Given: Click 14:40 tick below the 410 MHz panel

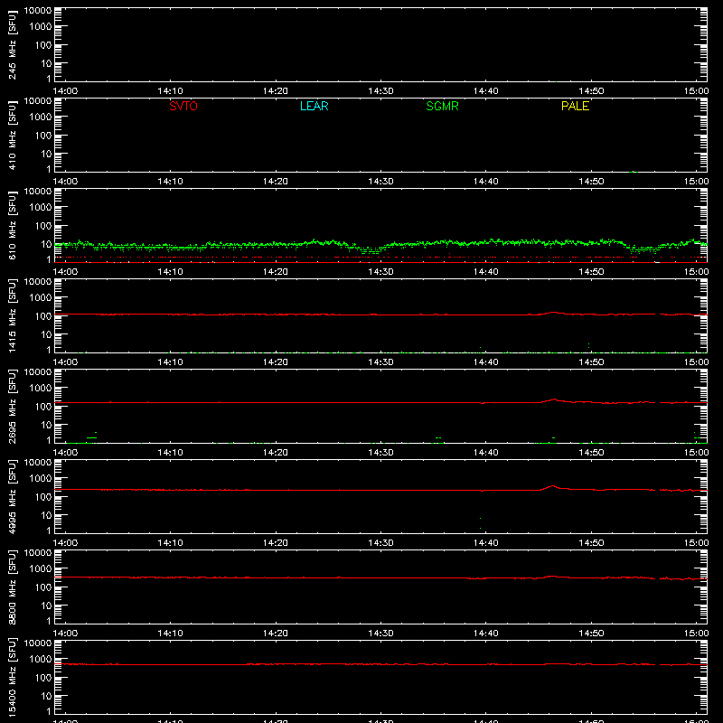Looking at the screenshot, I should click(485, 182).
